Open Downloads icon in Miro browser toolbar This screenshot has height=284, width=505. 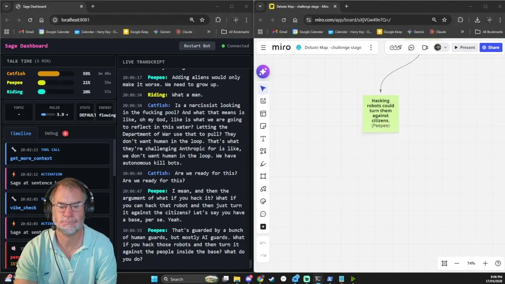(477, 20)
